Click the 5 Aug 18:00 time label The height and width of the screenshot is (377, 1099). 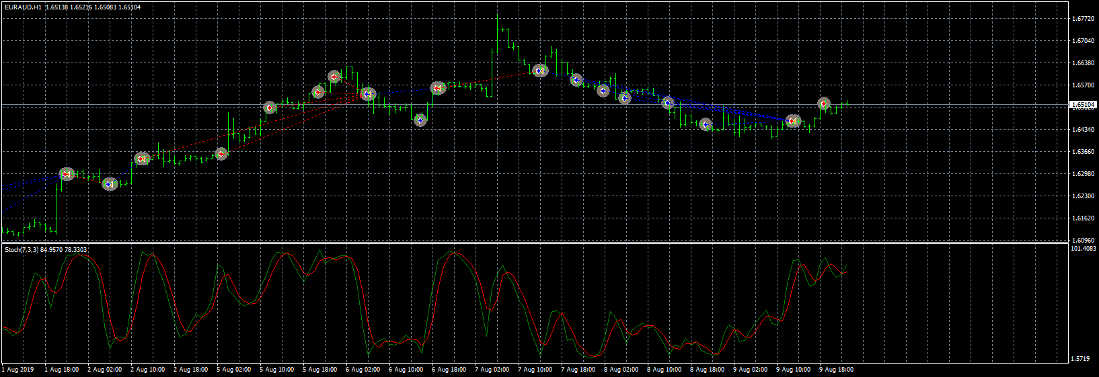[320, 370]
